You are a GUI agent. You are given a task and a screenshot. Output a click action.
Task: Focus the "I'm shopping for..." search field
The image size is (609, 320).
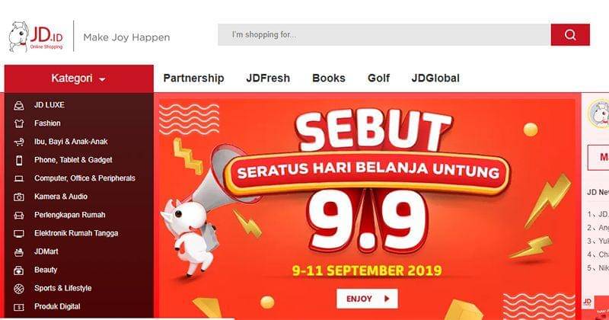384,34
